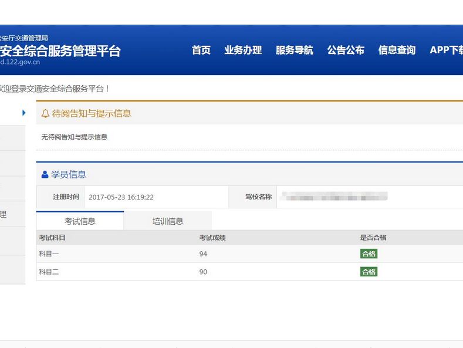Open the 信息查询 menu
The image size is (463, 348).
[397, 50]
